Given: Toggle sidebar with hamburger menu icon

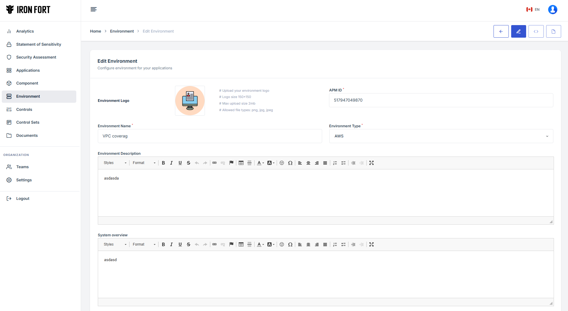Looking at the screenshot, I should pyautogui.click(x=93, y=10).
